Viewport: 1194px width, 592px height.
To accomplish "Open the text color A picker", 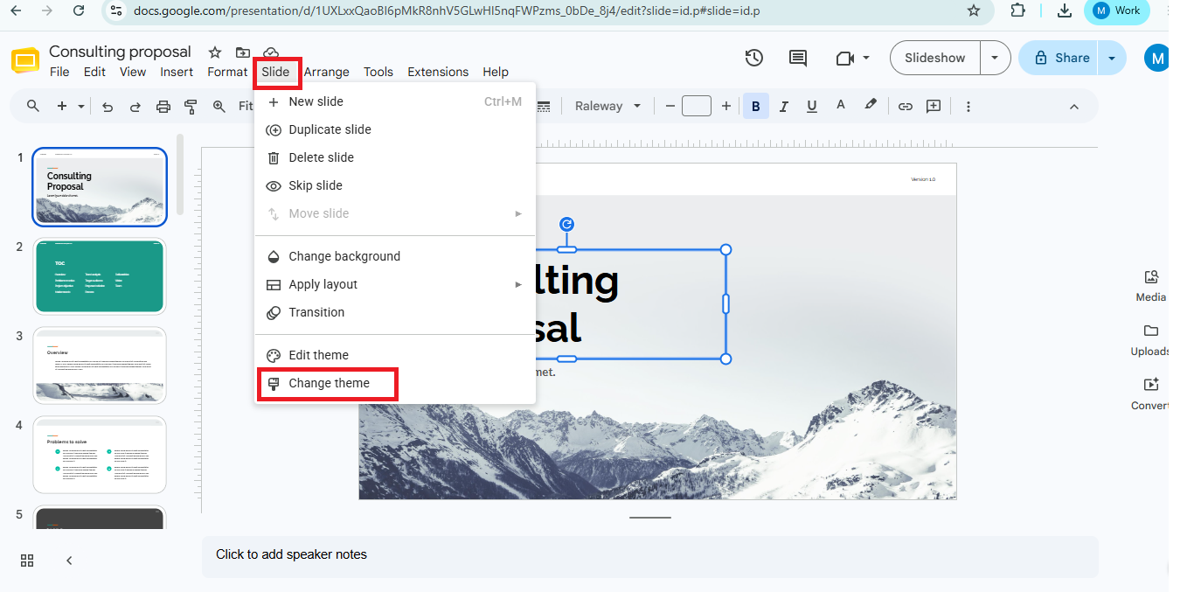I will click(841, 105).
